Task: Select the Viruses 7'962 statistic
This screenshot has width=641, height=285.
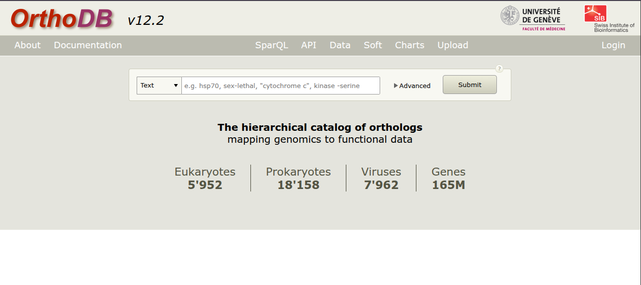Action: [381, 179]
